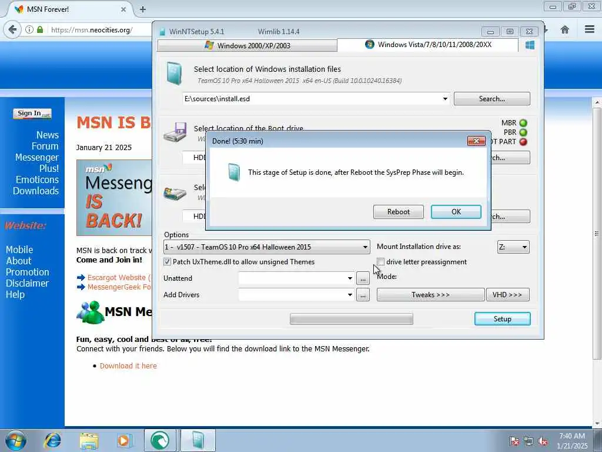Click the installation drive icon

pos(175,194)
